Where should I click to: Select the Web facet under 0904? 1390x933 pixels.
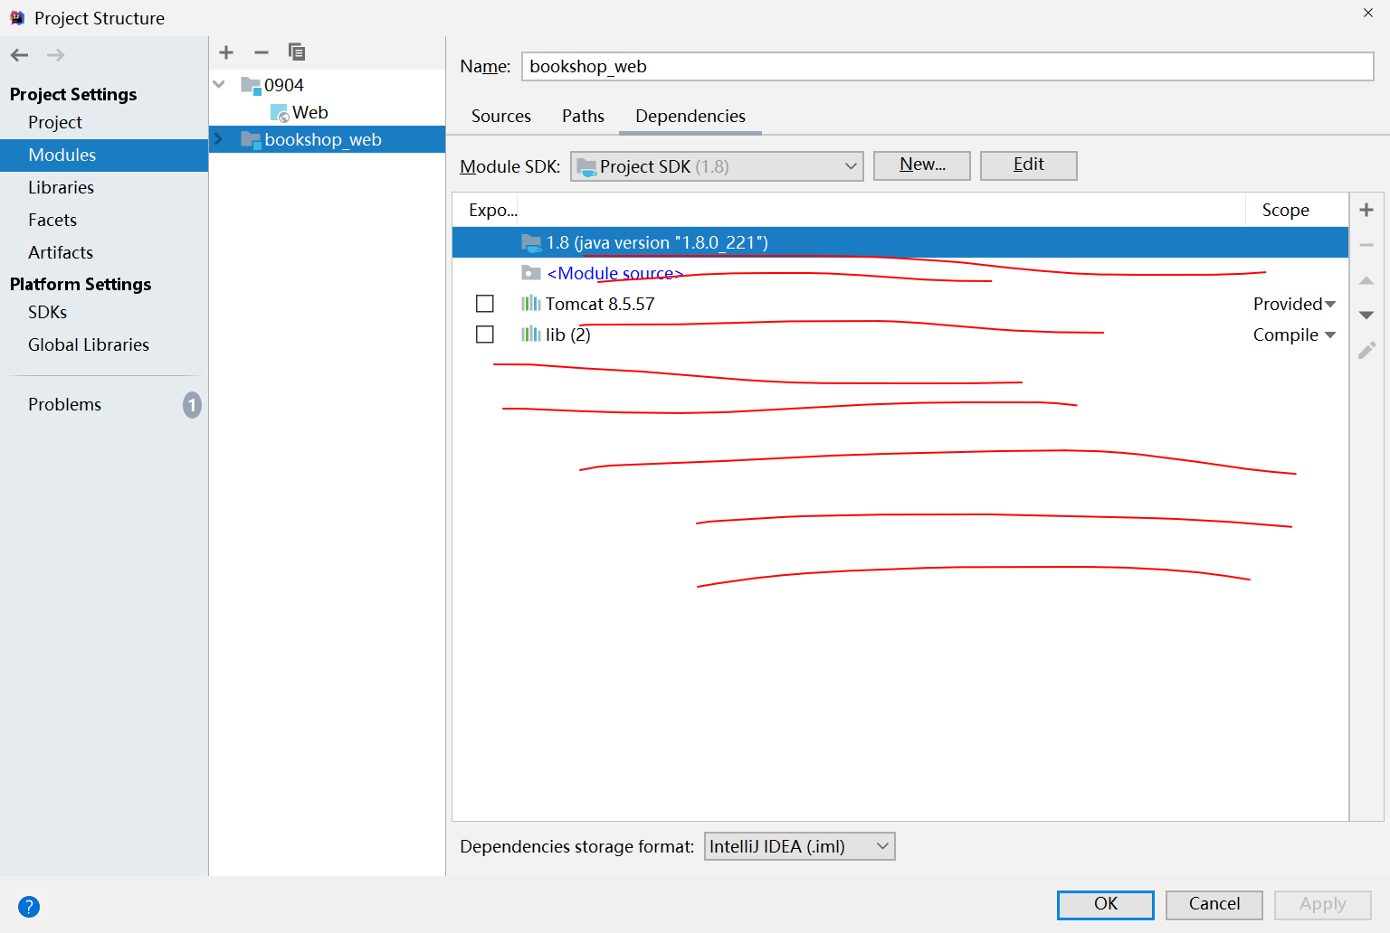pos(309,112)
